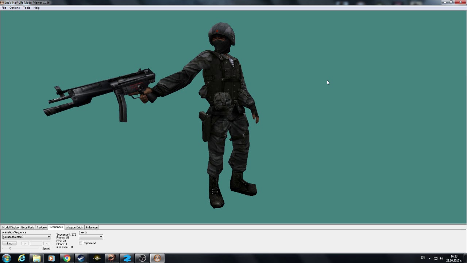The width and height of the screenshot is (467, 263).
Task: Switch to the Textures tab
Action: click(42, 227)
